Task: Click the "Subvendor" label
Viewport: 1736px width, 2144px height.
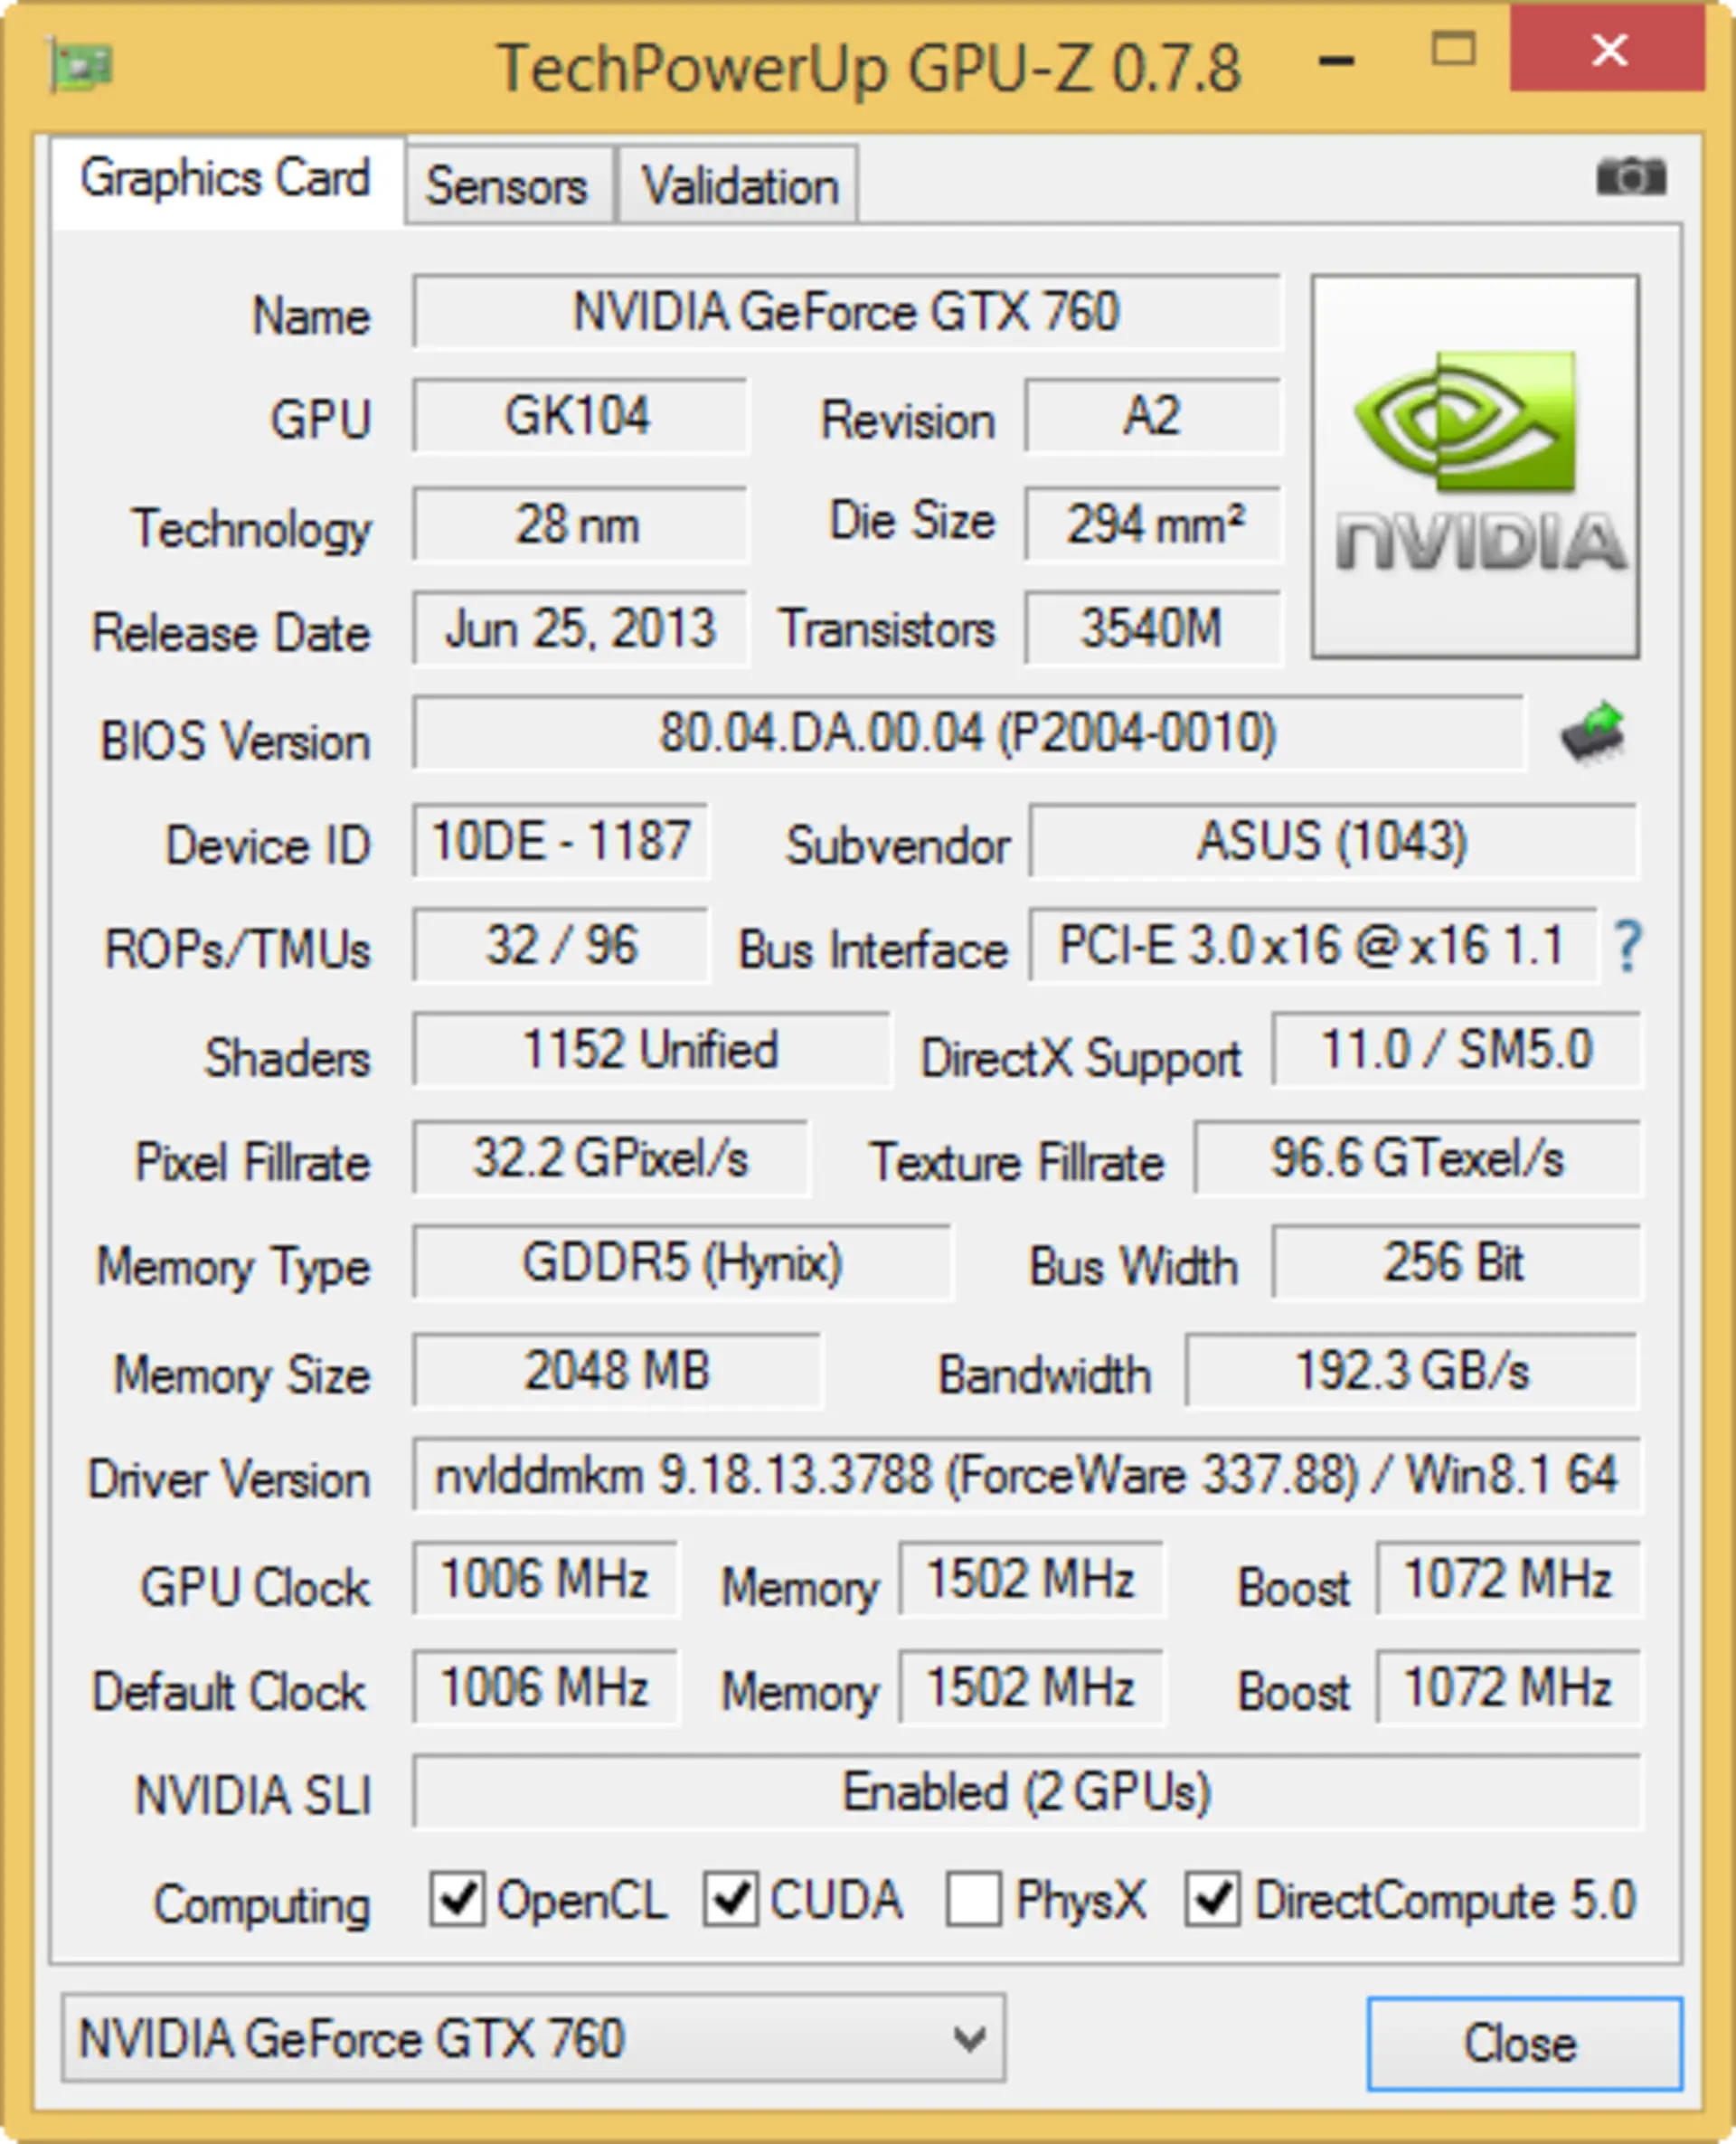Action: (898, 846)
